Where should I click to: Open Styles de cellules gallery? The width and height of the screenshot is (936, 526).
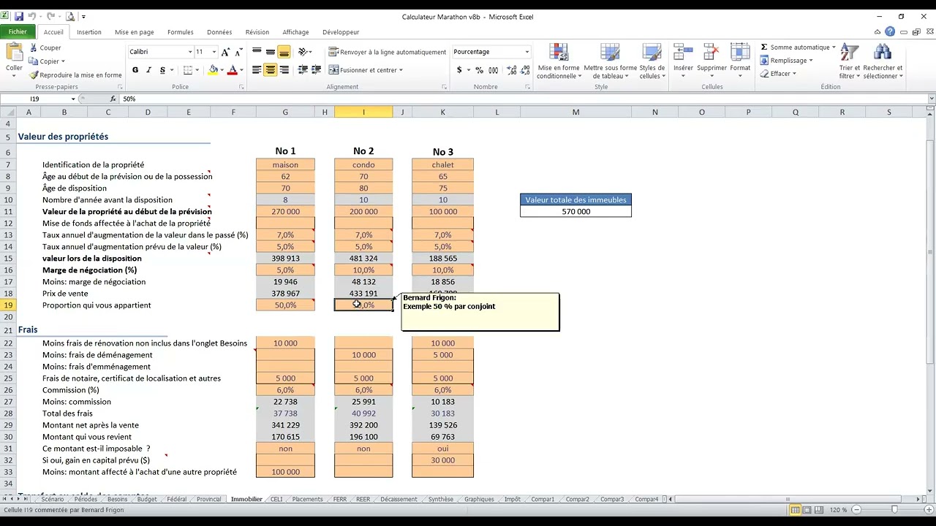tap(652, 62)
